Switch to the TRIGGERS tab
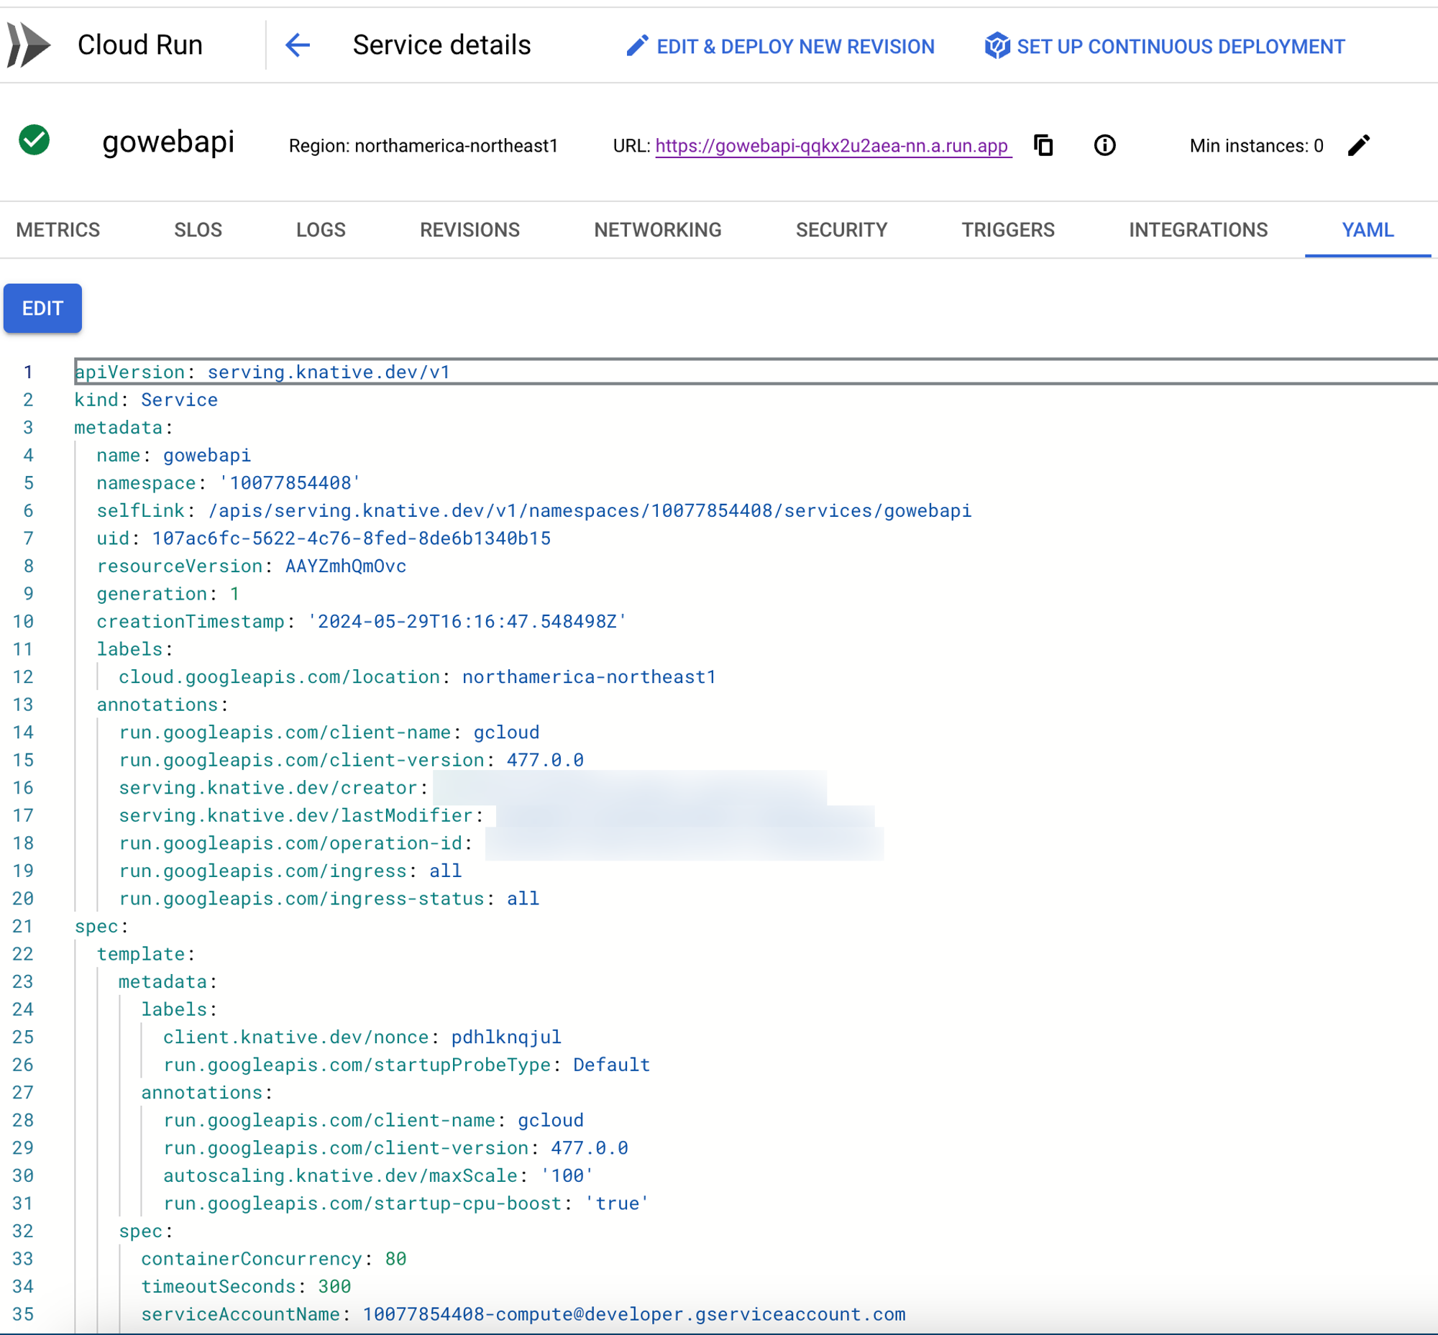 [1007, 230]
